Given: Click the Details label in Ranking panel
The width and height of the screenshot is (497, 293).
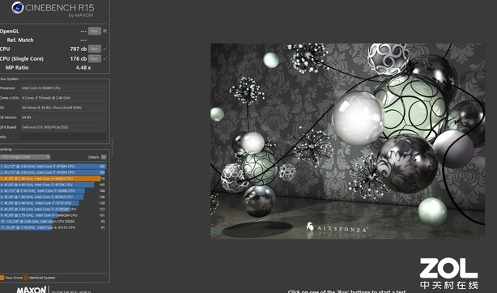Looking at the screenshot, I should point(94,157).
